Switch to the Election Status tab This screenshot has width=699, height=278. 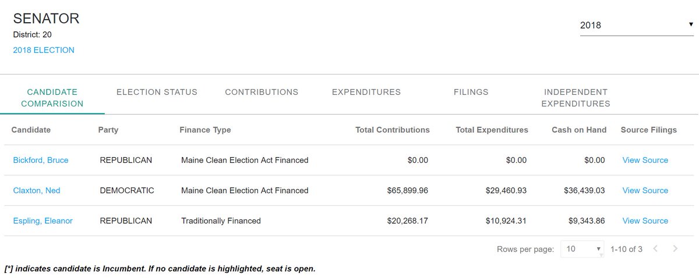coord(157,92)
